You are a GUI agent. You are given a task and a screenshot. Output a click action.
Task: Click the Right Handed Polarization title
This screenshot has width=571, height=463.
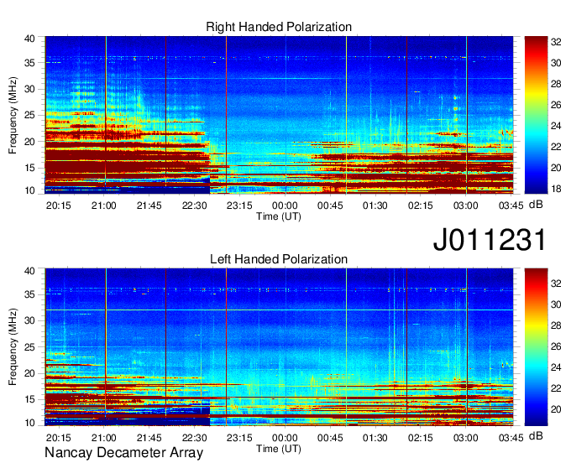point(279,27)
